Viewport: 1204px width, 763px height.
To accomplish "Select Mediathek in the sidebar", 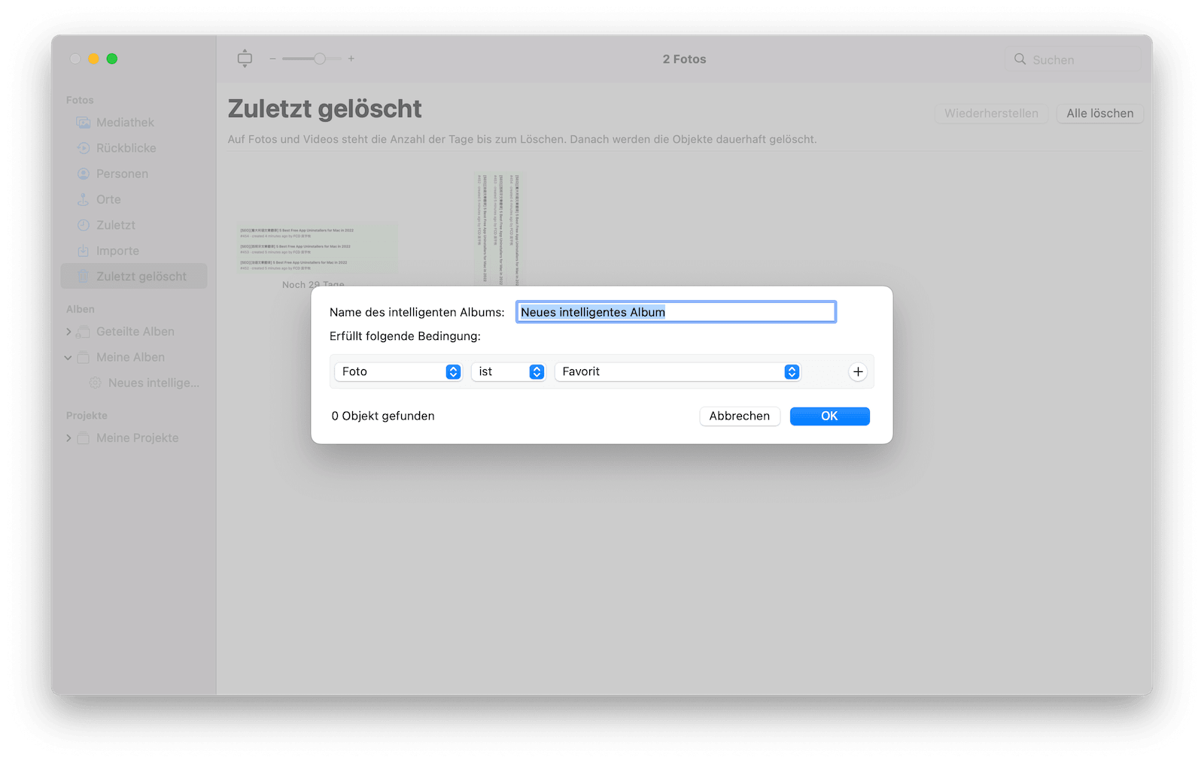I will tap(134, 123).
